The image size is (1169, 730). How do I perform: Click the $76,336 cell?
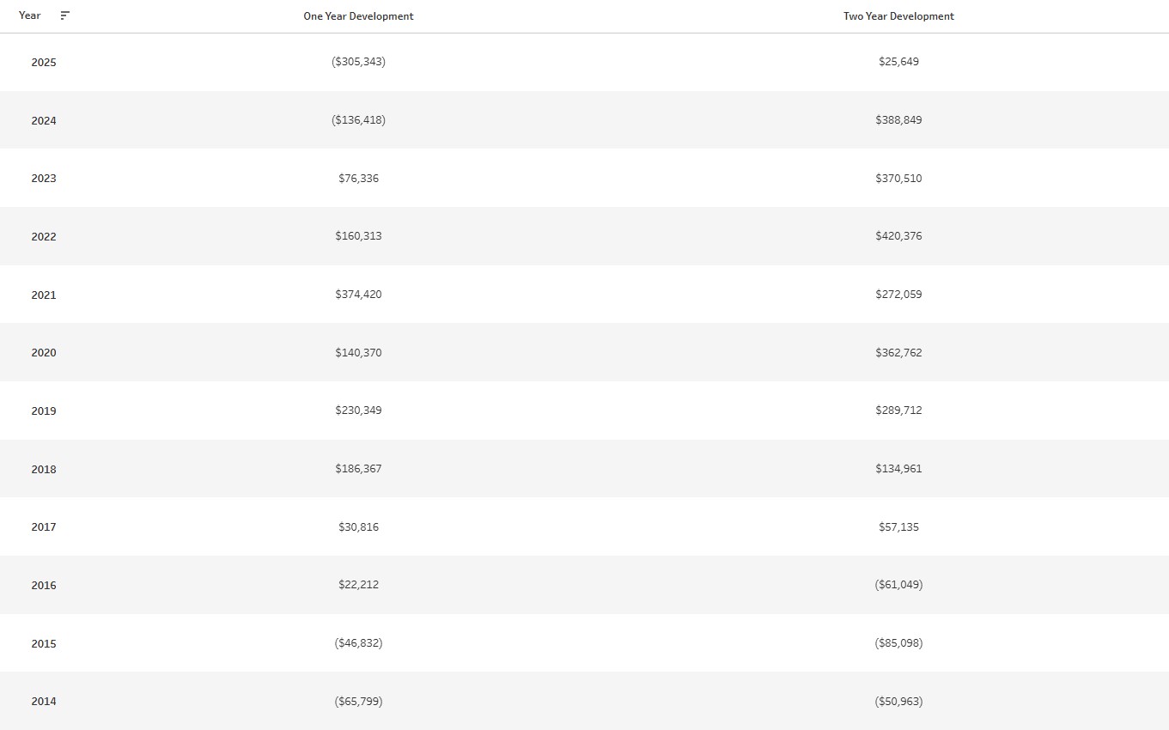358,179
